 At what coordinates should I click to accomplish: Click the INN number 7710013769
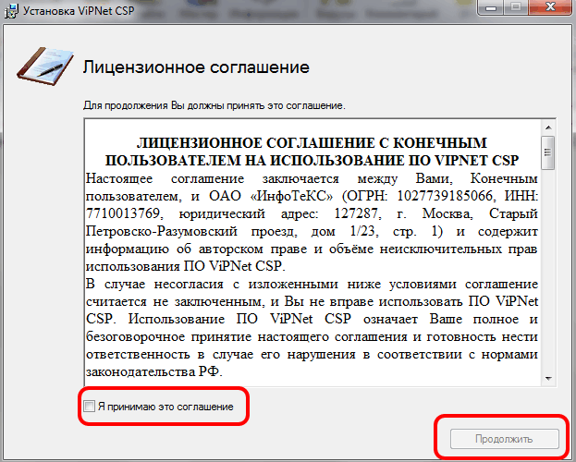(123, 213)
